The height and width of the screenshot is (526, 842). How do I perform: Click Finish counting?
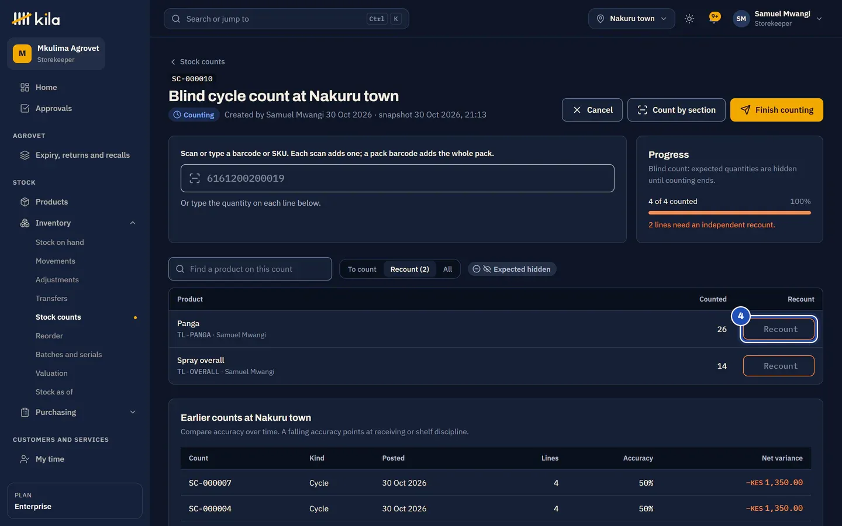[777, 110]
